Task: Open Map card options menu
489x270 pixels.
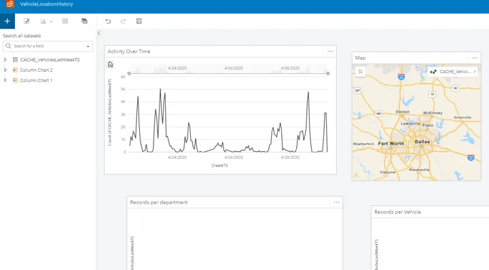Action: 475,58
